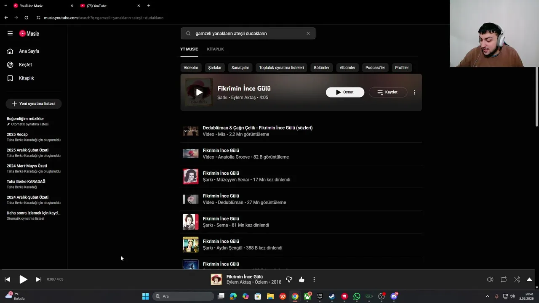The width and height of the screenshot is (539, 303).
Task: Toggle repeat mode
Action: point(504,279)
